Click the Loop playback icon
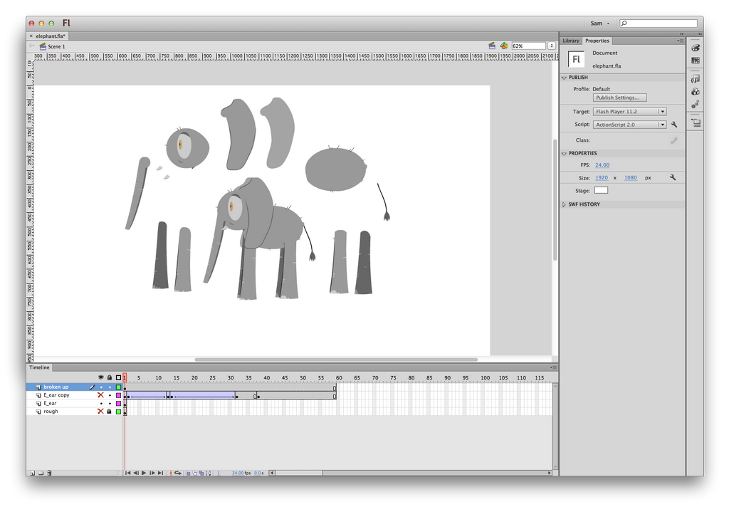The width and height of the screenshot is (729, 512). tap(177, 473)
